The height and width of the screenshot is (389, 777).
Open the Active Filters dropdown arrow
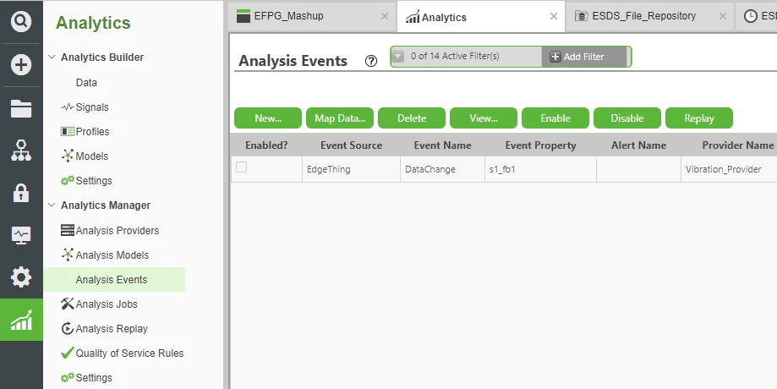398,57
